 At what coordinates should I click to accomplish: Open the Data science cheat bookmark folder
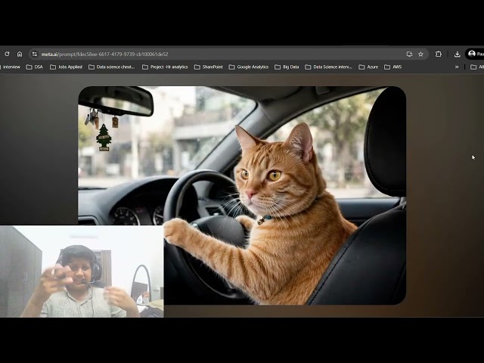(112, 67)
